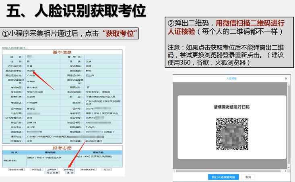This screenshot has width=295, height=182.
Task: Click the 获取考位 button
Action: click(x=69, y=169)
